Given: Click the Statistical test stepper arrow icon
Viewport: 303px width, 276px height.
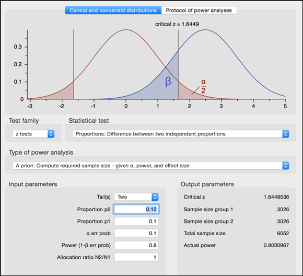Looking at the screenshot, I should pos(286,134).
